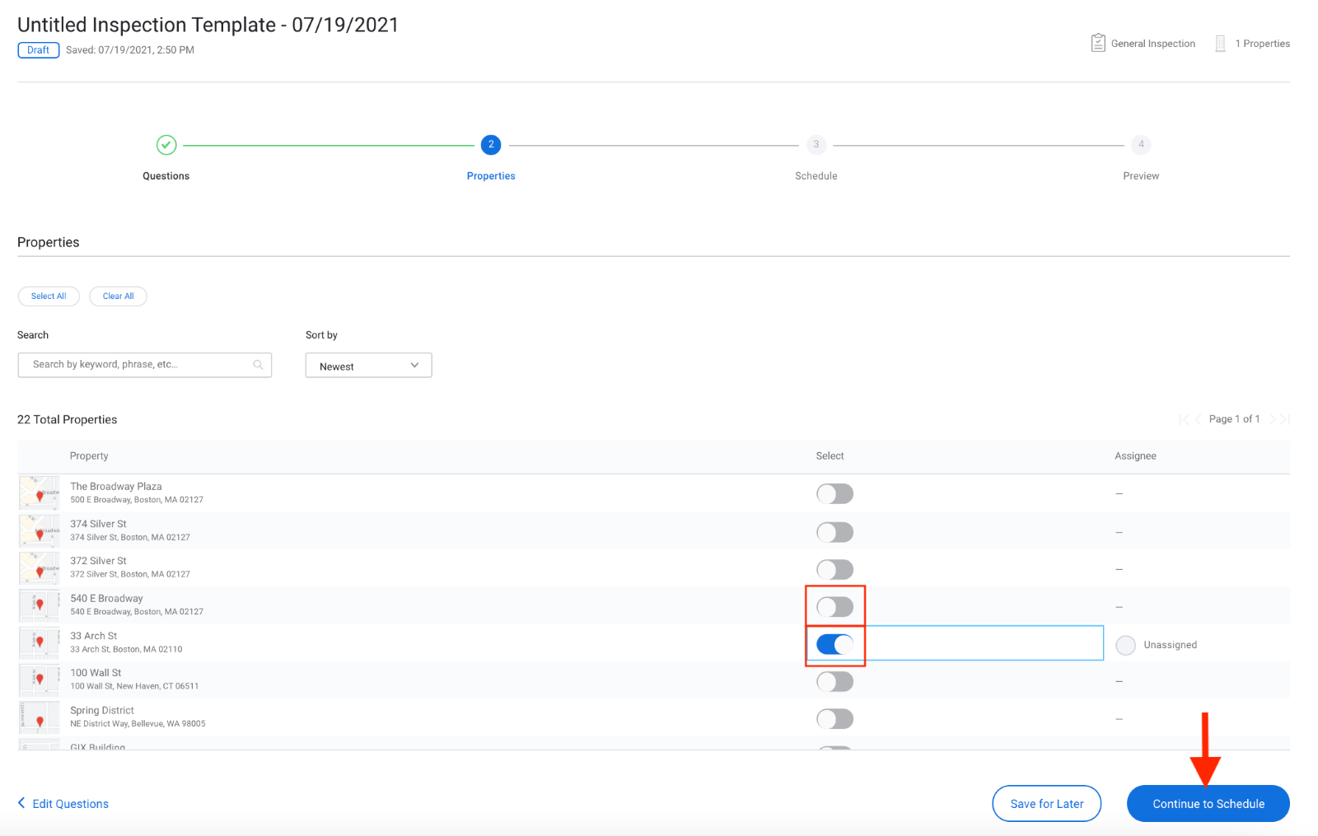Disable the 33 Arch St toggle
Screen dimensions: 1318x836
pos(834,644)
